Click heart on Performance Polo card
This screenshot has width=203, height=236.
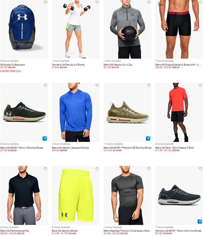pyautogui.click(x=45, y=169)
